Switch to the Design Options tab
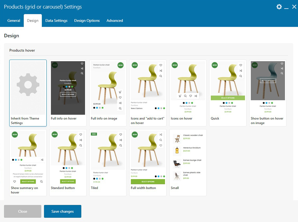The width and height of the screenshot is (298, 222). tap(87, 20)
